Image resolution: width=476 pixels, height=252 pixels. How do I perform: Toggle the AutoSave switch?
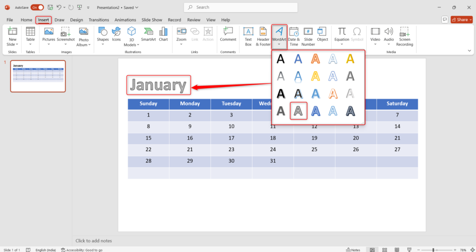[x=37, y=7]
